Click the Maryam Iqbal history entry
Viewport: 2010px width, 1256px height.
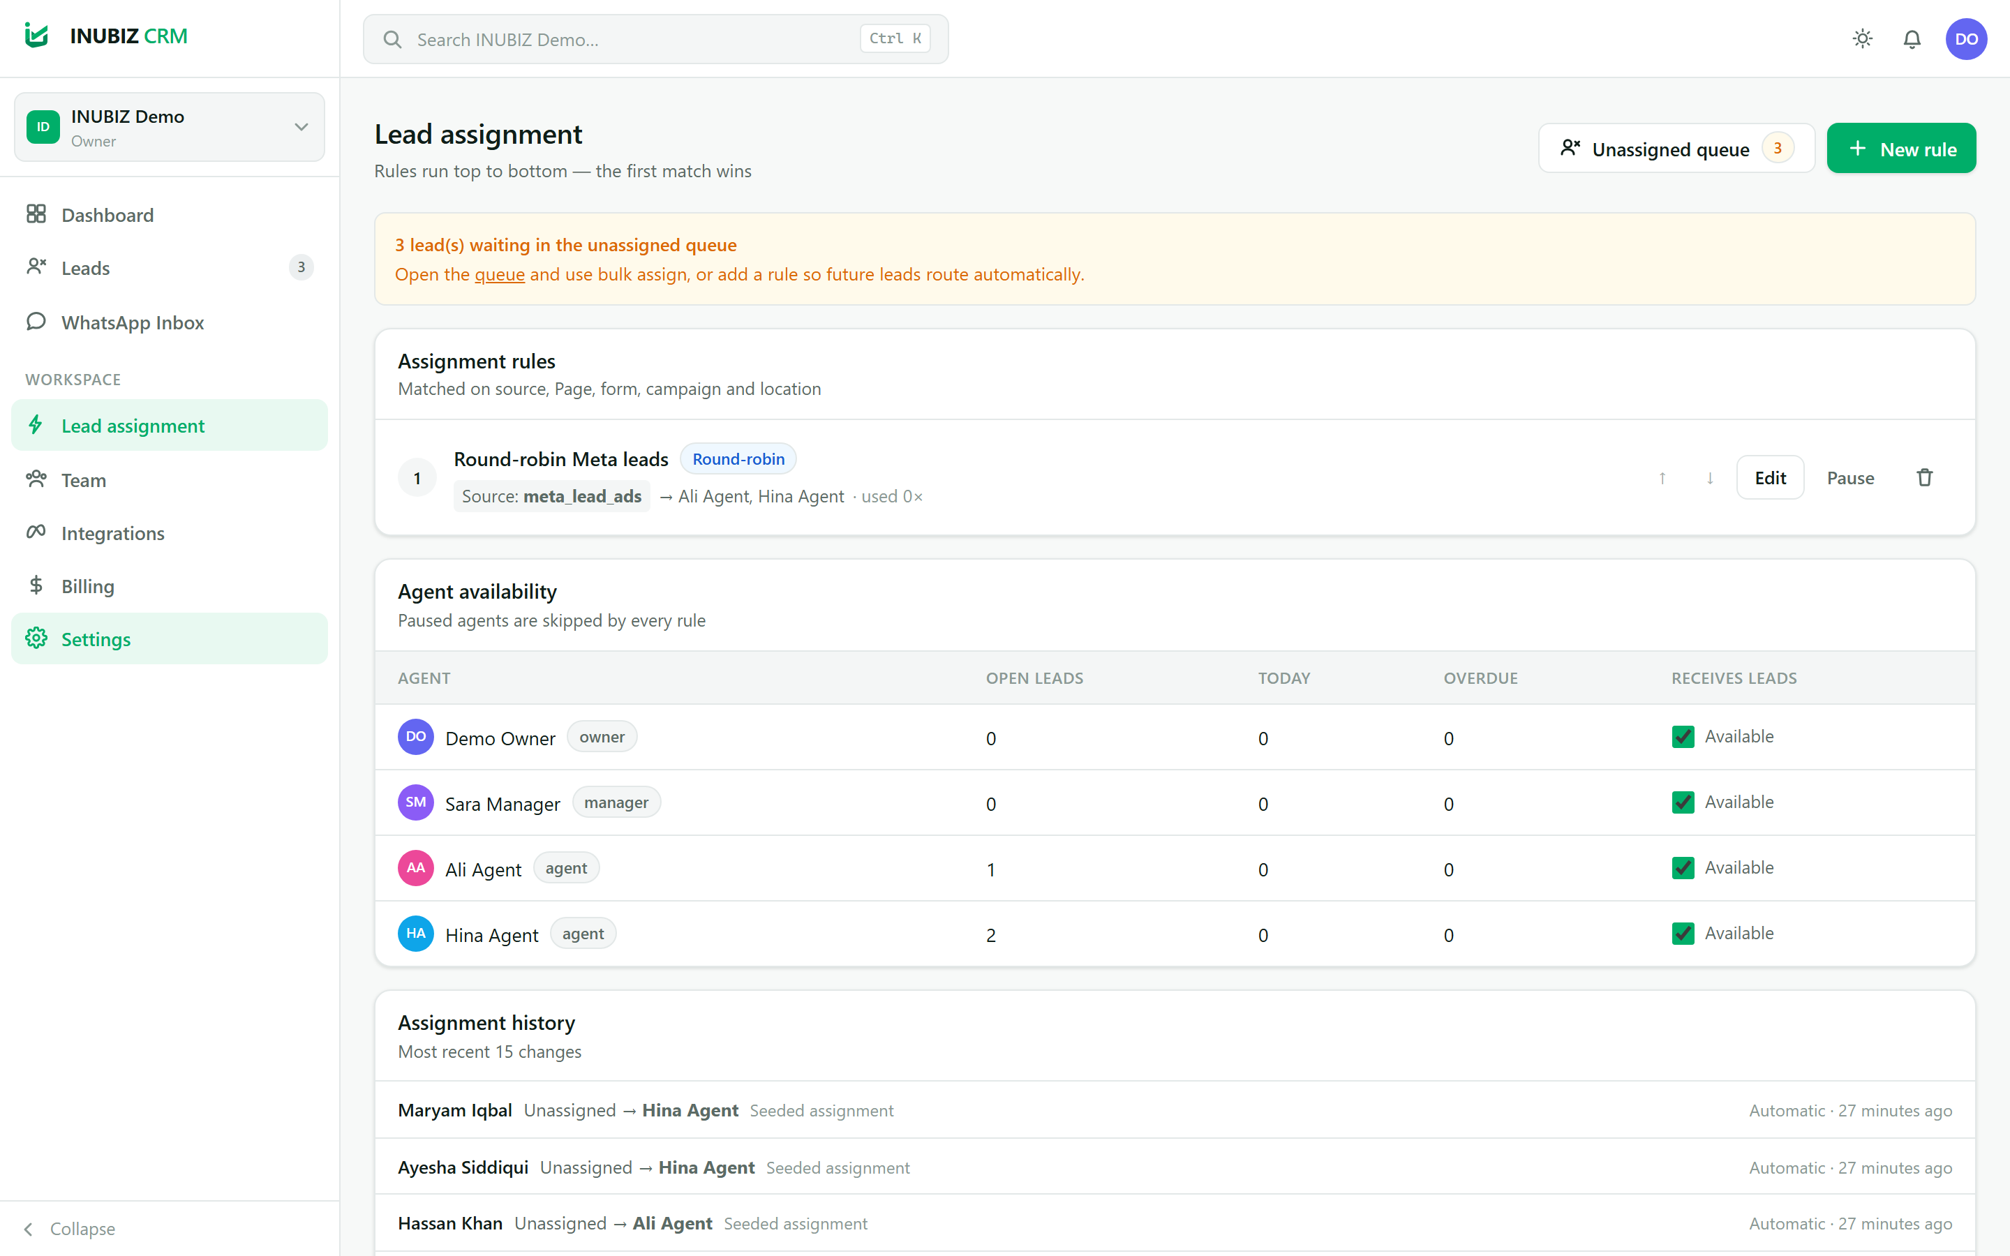click(x=1175, y=1111)
